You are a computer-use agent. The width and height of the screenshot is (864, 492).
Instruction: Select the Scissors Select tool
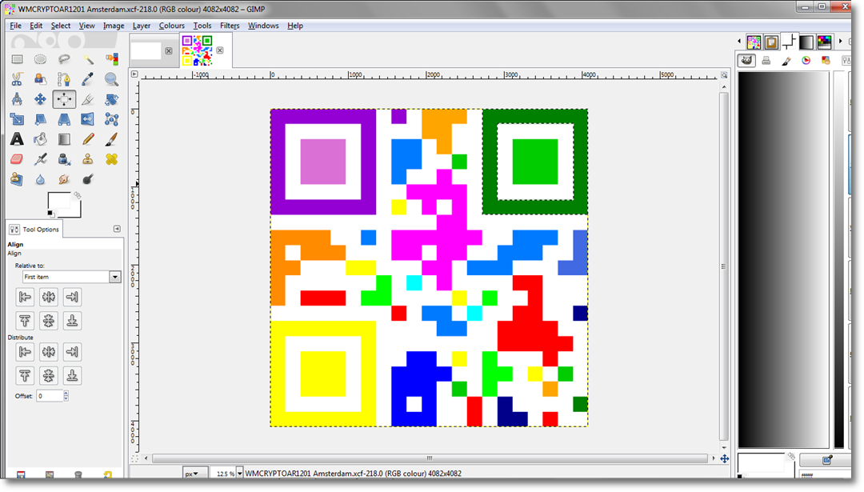click(x=17, y=79)
